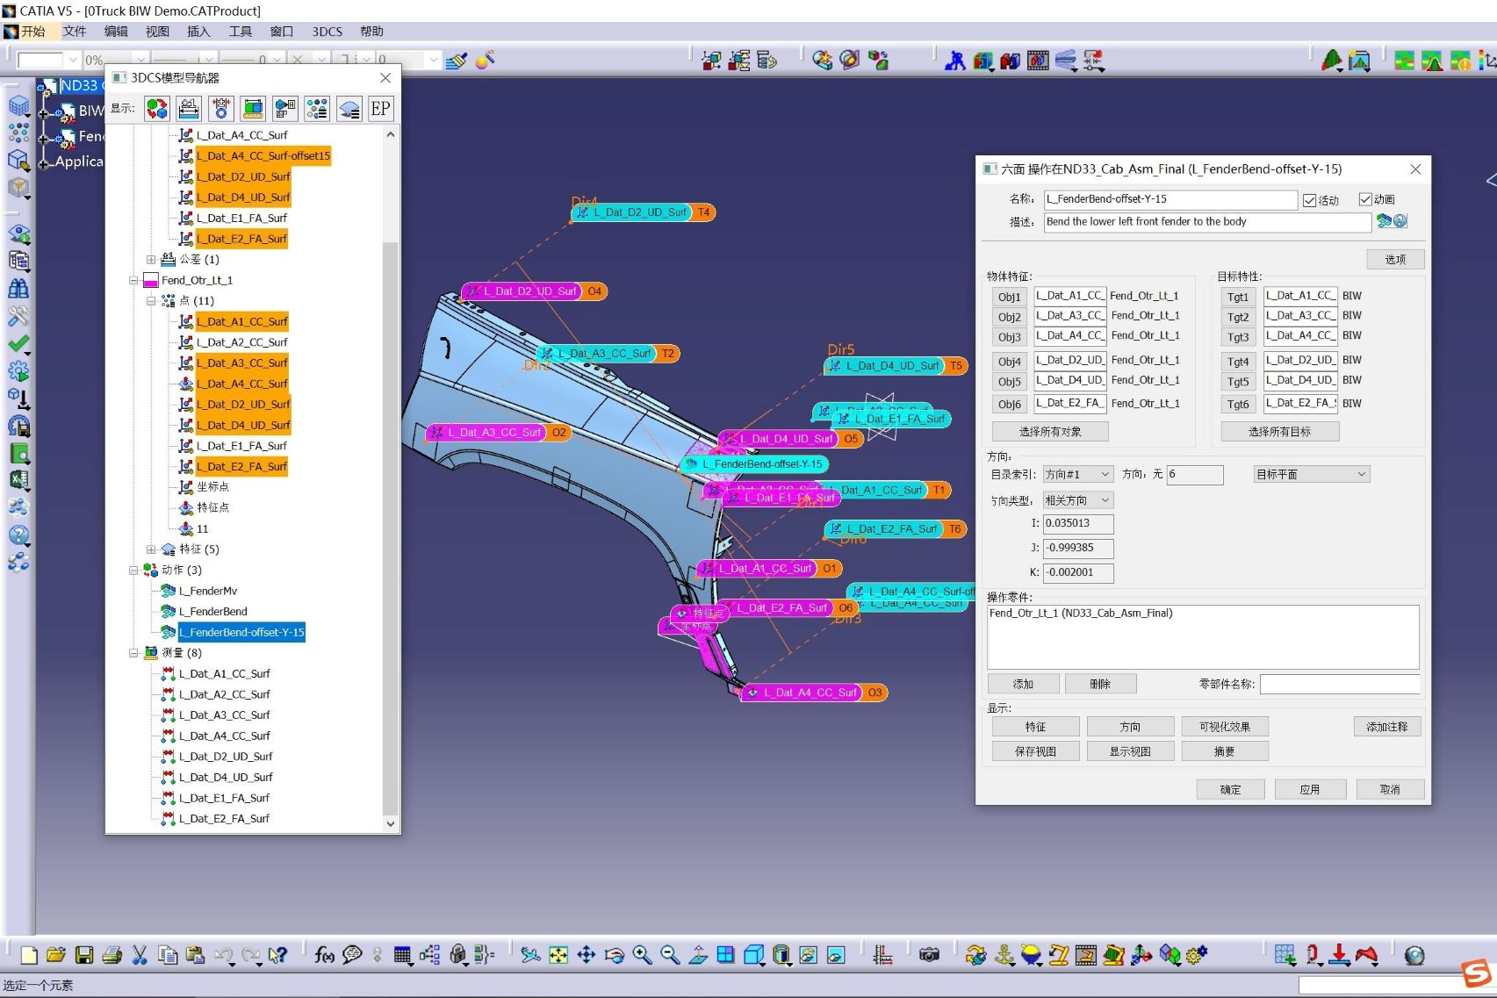
Task: Click the Excel sheet icon in left sidebar
Action: coord(18,480)
